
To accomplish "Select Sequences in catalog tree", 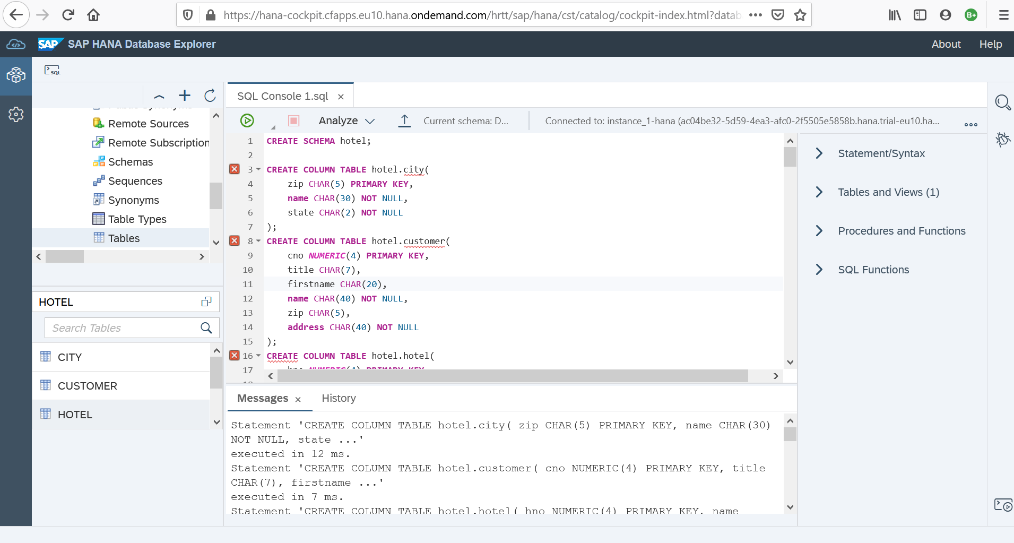I will [x=135, y=181].
